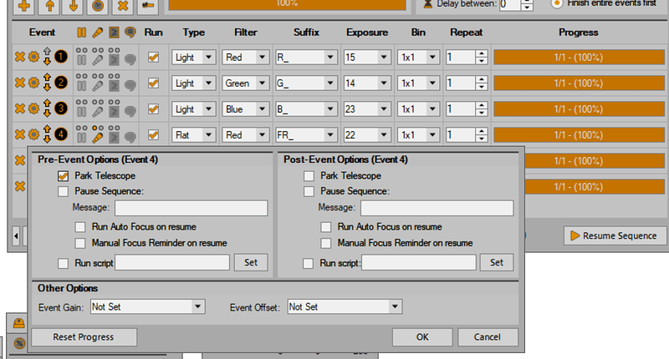The width and height of the screenshot is (669, 359).
Task: Click the Suffix column header
Action: pos(306,33)
